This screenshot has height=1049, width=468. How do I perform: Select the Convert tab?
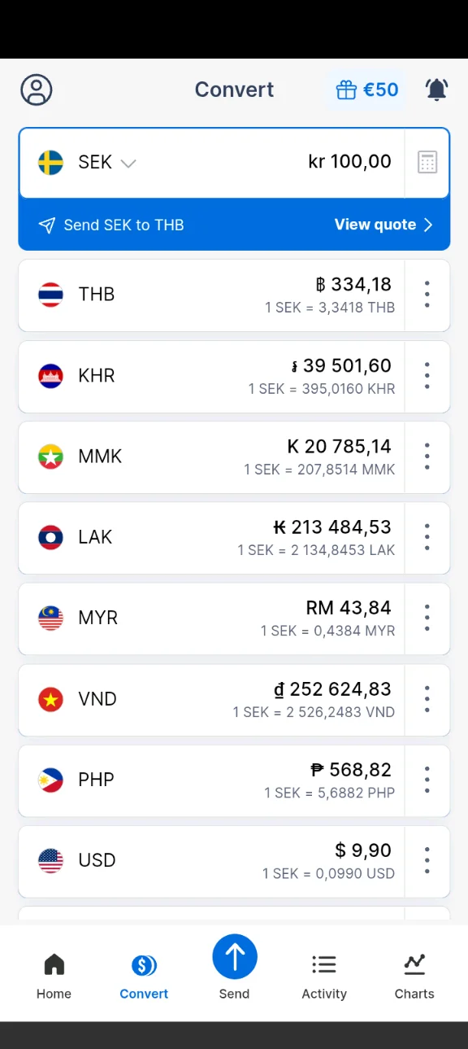click(144, 976)
